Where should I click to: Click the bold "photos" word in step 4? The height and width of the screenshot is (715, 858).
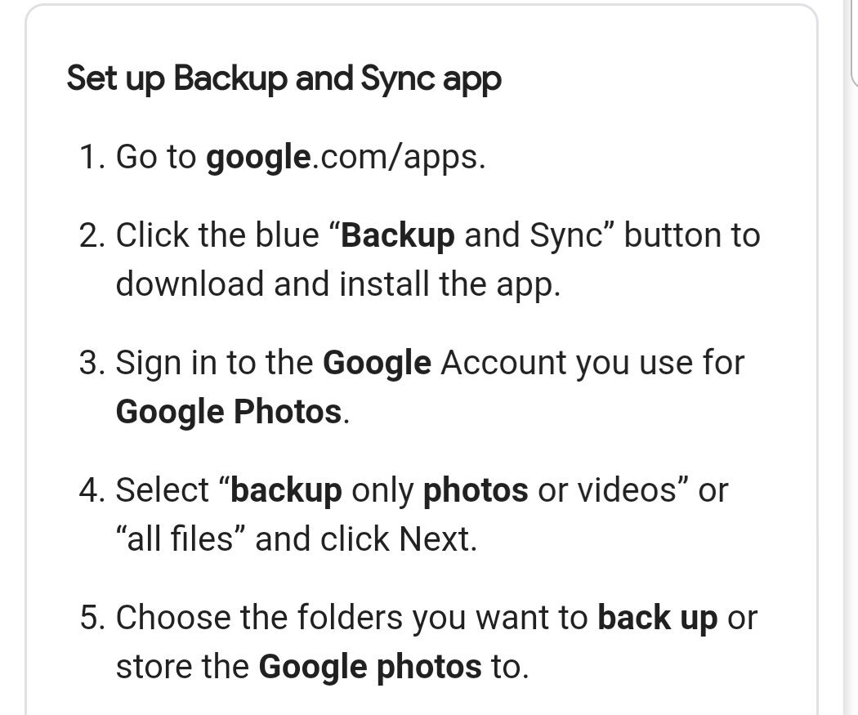coord(476,491)
